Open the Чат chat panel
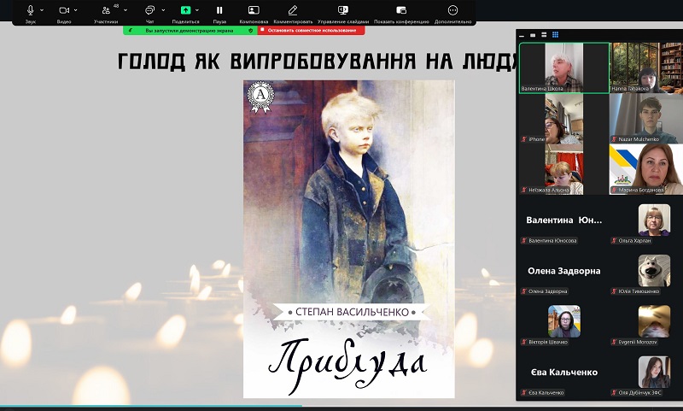This screenshot has width=683, height=411. (x=149, y=10)
